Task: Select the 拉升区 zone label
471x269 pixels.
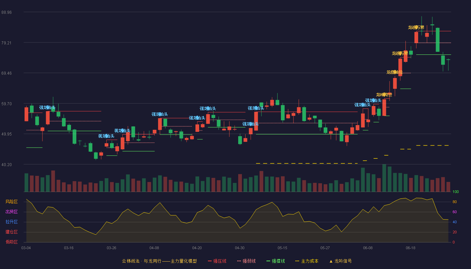Action: click(x=12, y=222)
